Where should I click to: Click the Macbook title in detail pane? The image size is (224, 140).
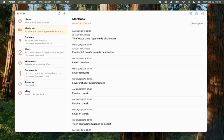tap(79, 19)
